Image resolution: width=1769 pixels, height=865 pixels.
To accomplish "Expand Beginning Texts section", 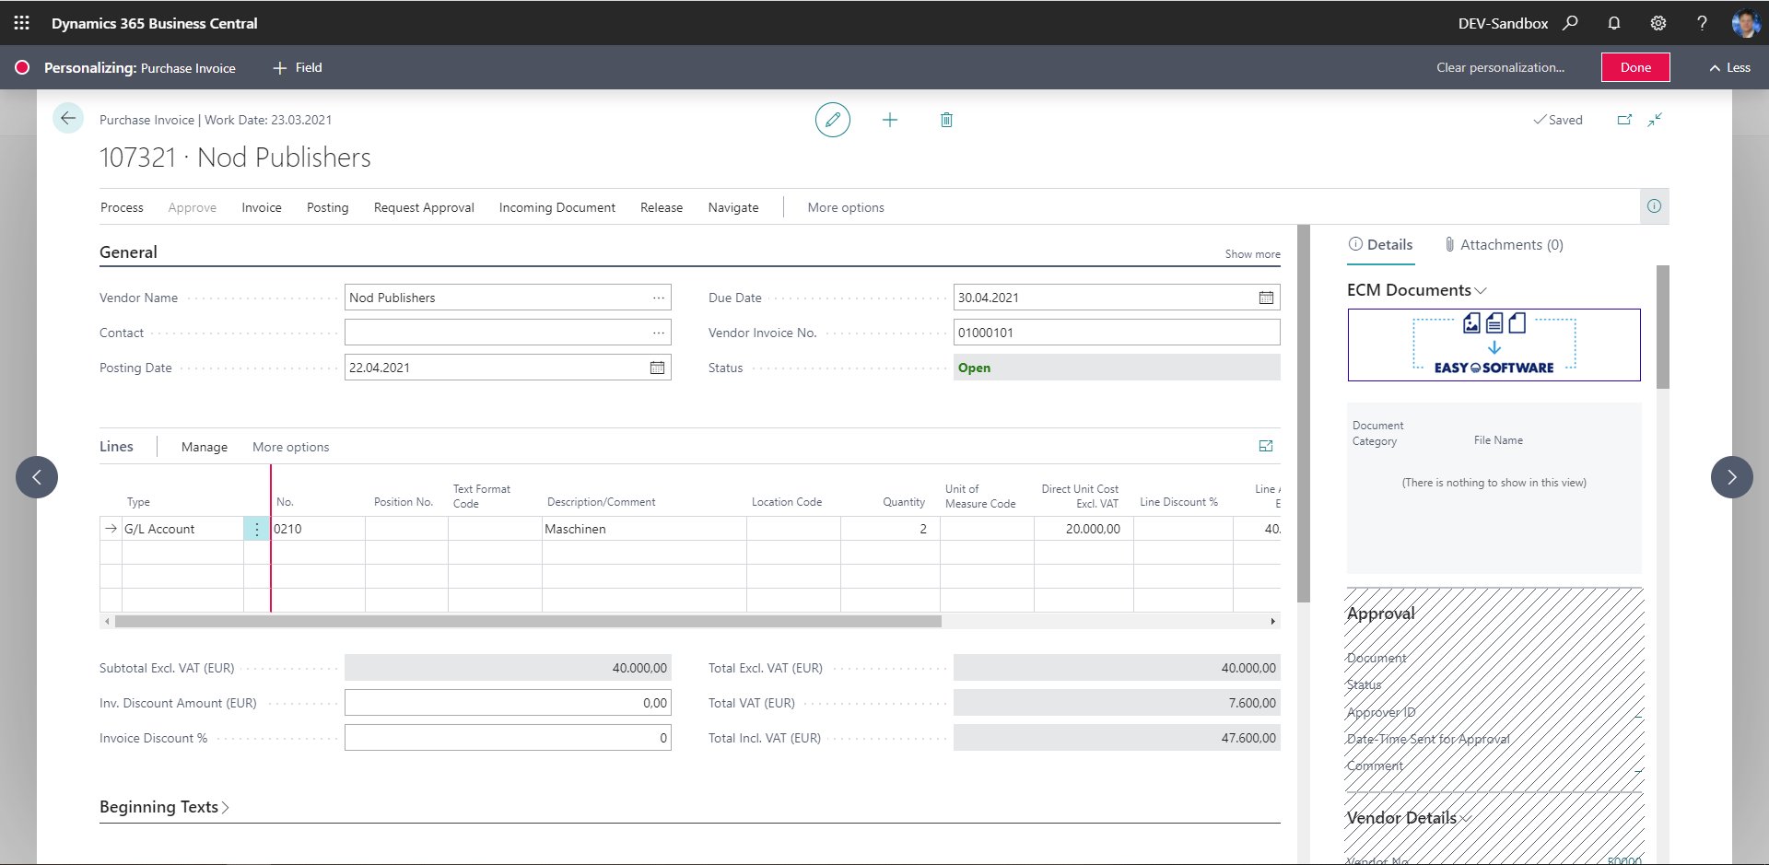I will click(164, 807).
